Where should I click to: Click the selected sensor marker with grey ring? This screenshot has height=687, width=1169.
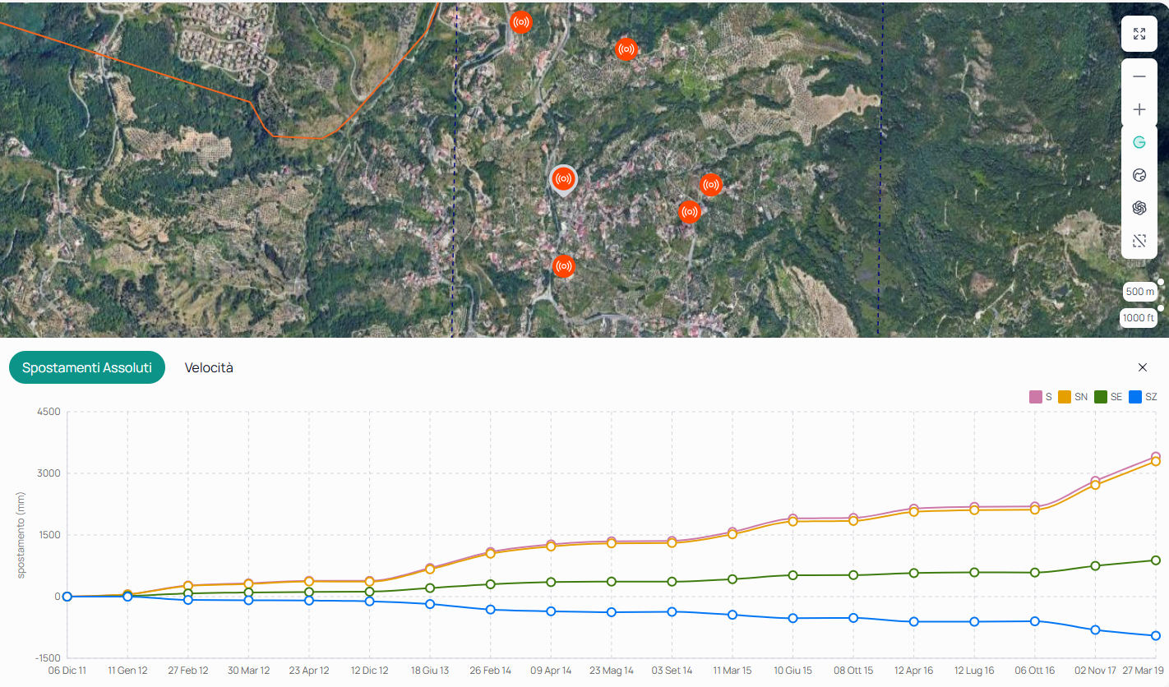pos(563,178)
